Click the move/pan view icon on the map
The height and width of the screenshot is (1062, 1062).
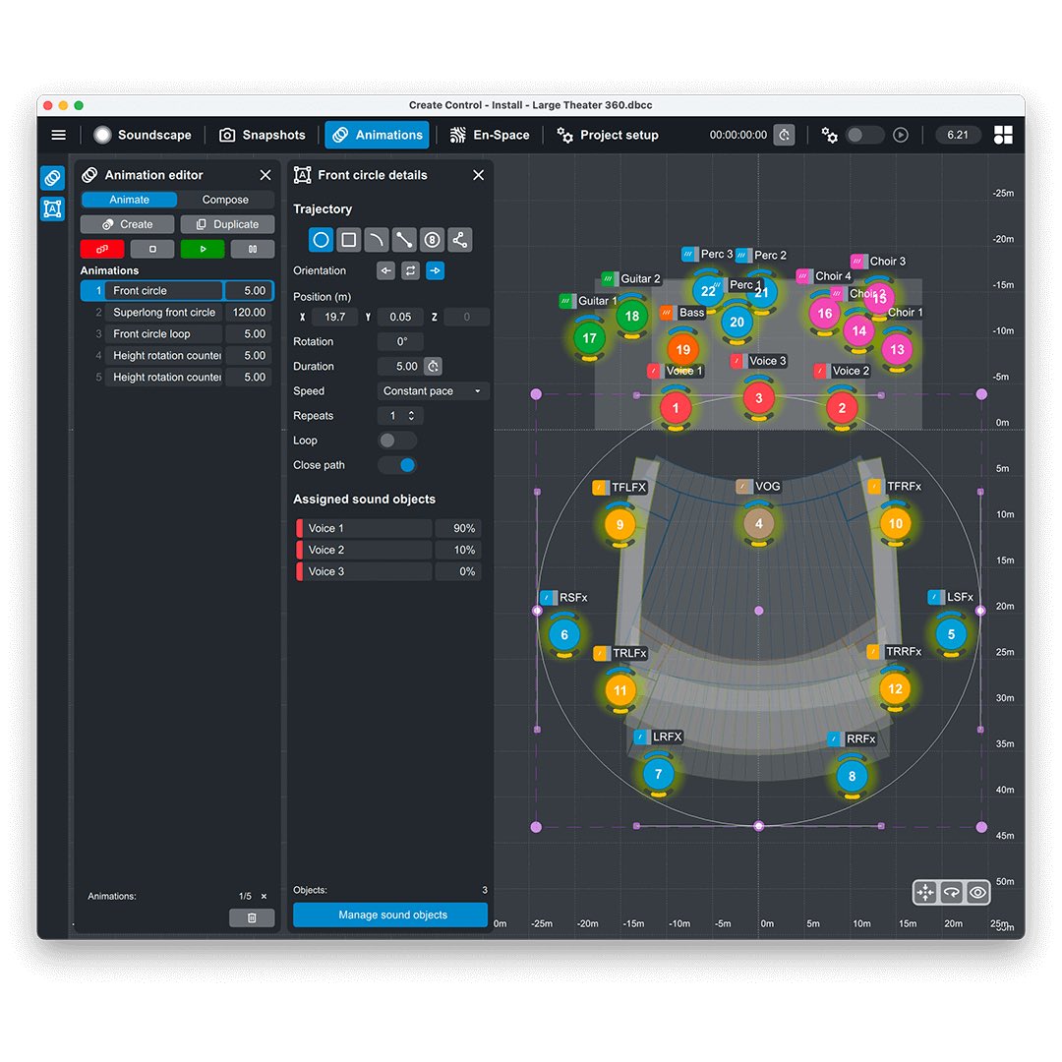925,893
